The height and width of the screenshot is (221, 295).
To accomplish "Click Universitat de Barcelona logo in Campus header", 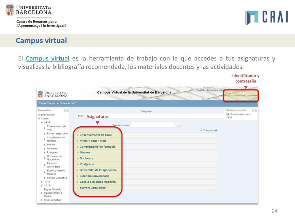I will pos(52,94).
